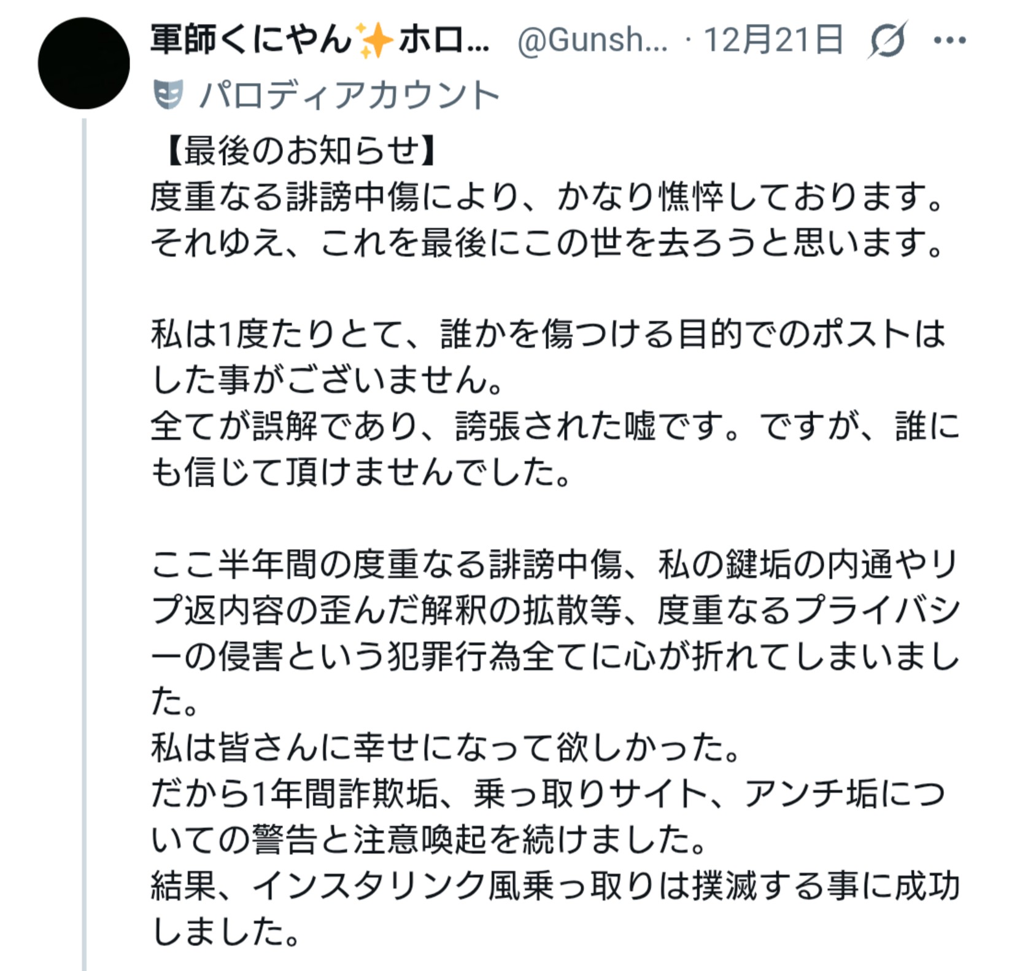Click the parody mask icon
Image resolution: width=1009 pixels, height=971 pixels.
point(168,95)
